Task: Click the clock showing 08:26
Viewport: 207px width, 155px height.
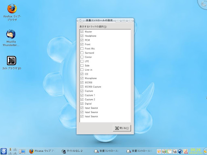Action: point(196,150)
